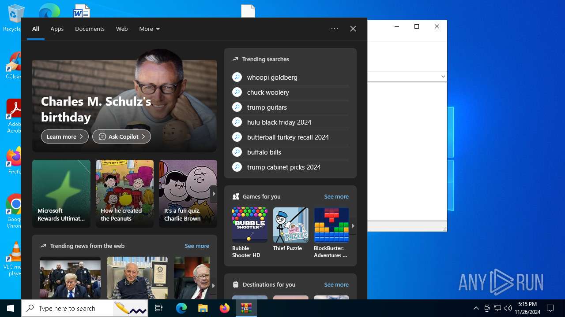This screenshot has width=565, height=317.
Task: Open Firefox from the taskbar
Action: (225, 308)
